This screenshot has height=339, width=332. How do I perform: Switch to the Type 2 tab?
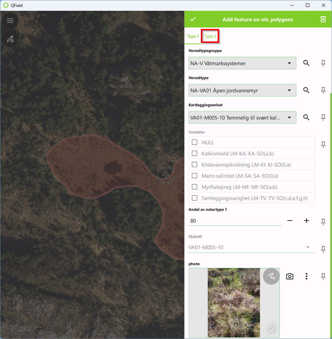point(210,36)
